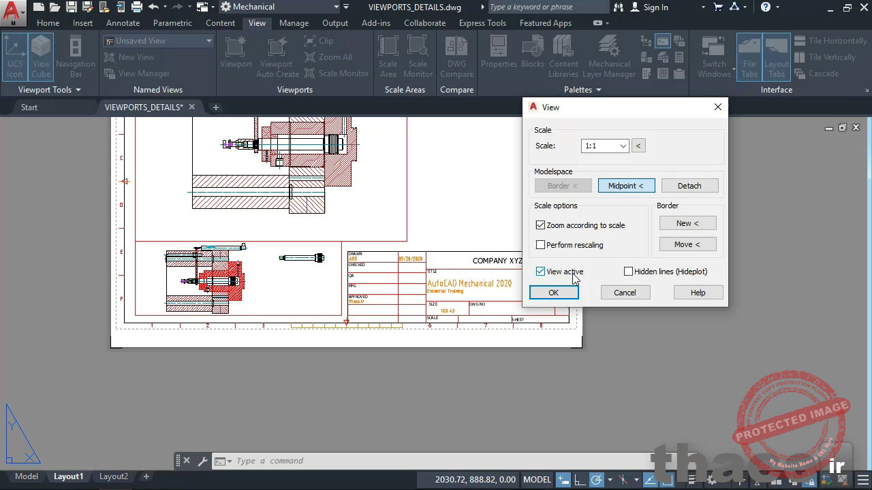This screenshot has height=490, width=872.
Task: Click the Viewport Auto Create tool
Action: [277, 56]
